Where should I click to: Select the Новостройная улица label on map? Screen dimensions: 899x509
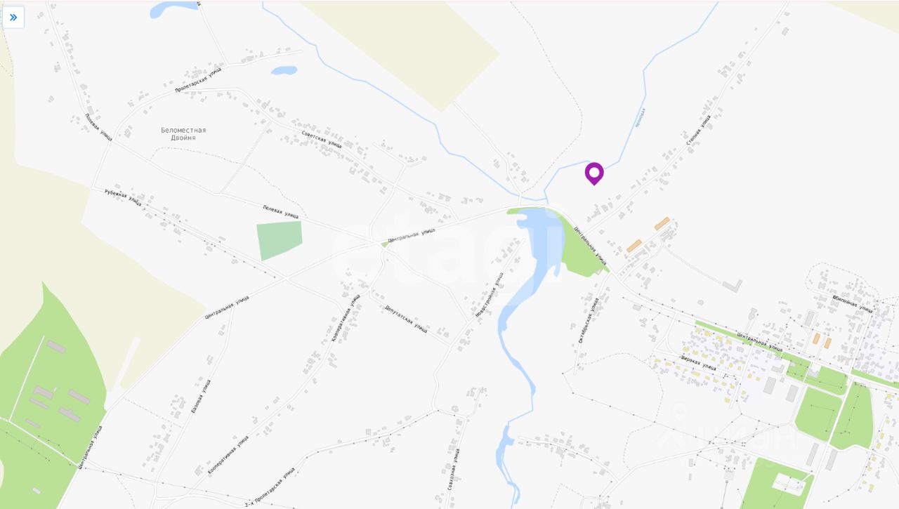point(490,295)
